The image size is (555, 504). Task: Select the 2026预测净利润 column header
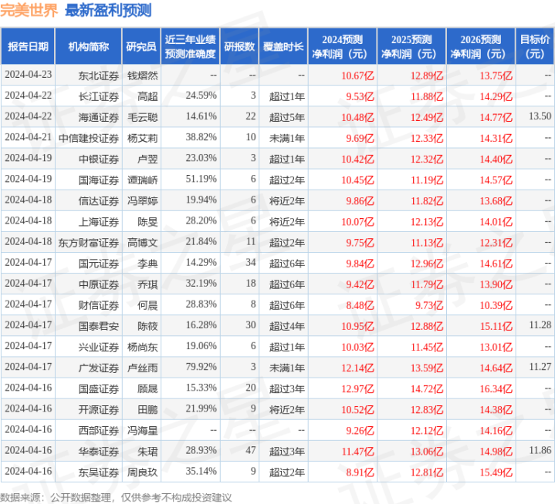(x=481, y=47)
